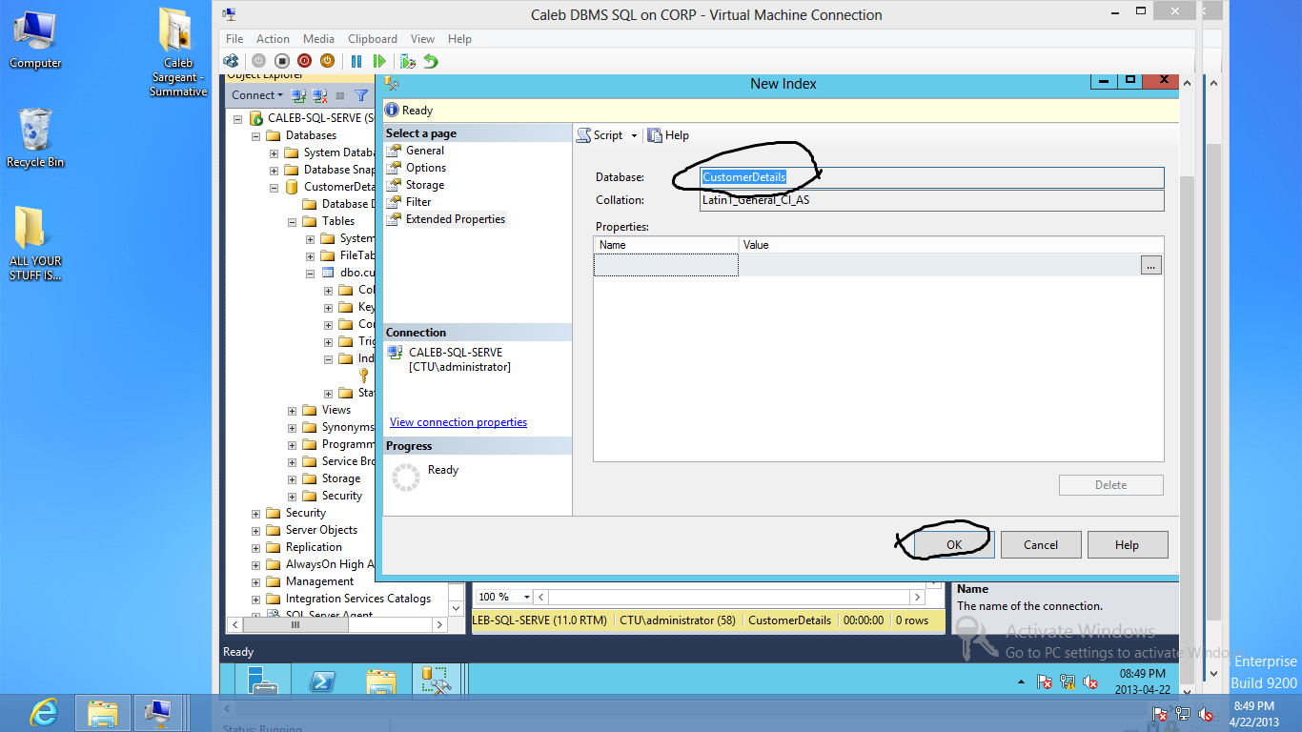Viewport: 1302px width, 732px height.
Task: Expand System Databases tree node
Action: (x=274, y=152)
